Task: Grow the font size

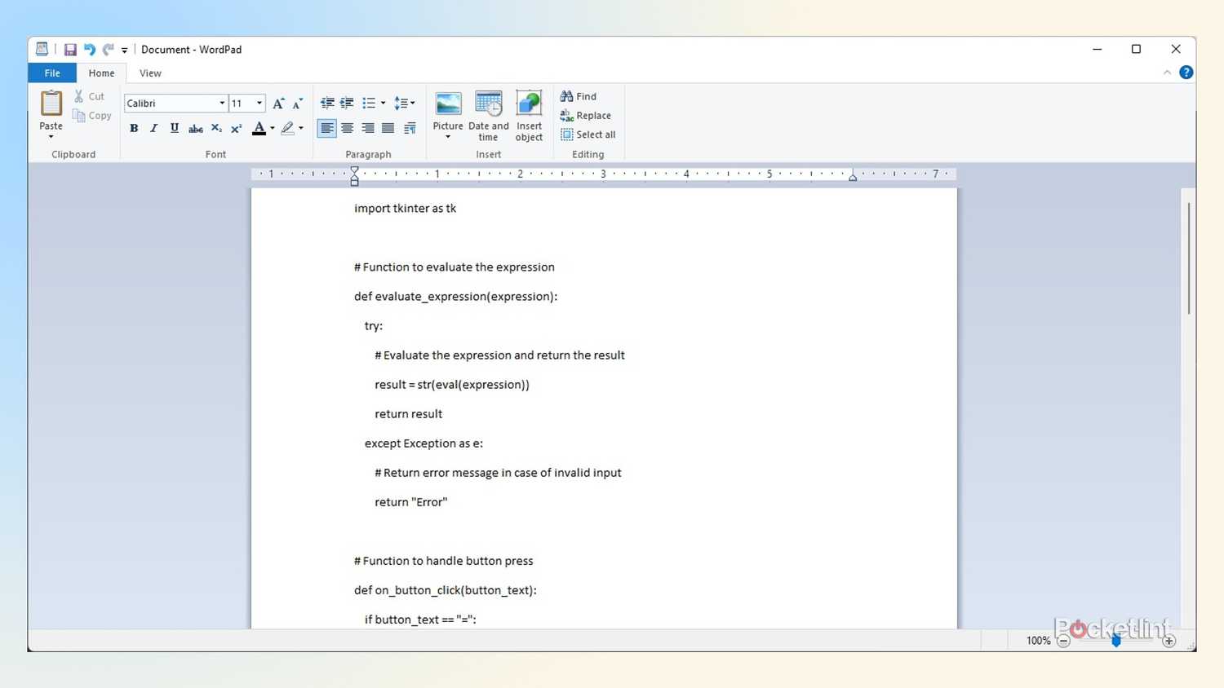Action: tap(278, 104)
